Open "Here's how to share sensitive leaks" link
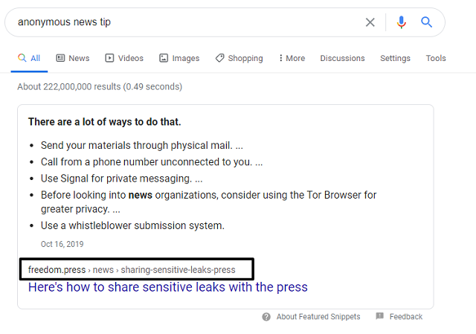The image size is (476, 334). (167, 287)
